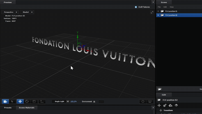Open the Shaded display mode dropdown
The width and height of the screenshot is (202, 114).
27,12
